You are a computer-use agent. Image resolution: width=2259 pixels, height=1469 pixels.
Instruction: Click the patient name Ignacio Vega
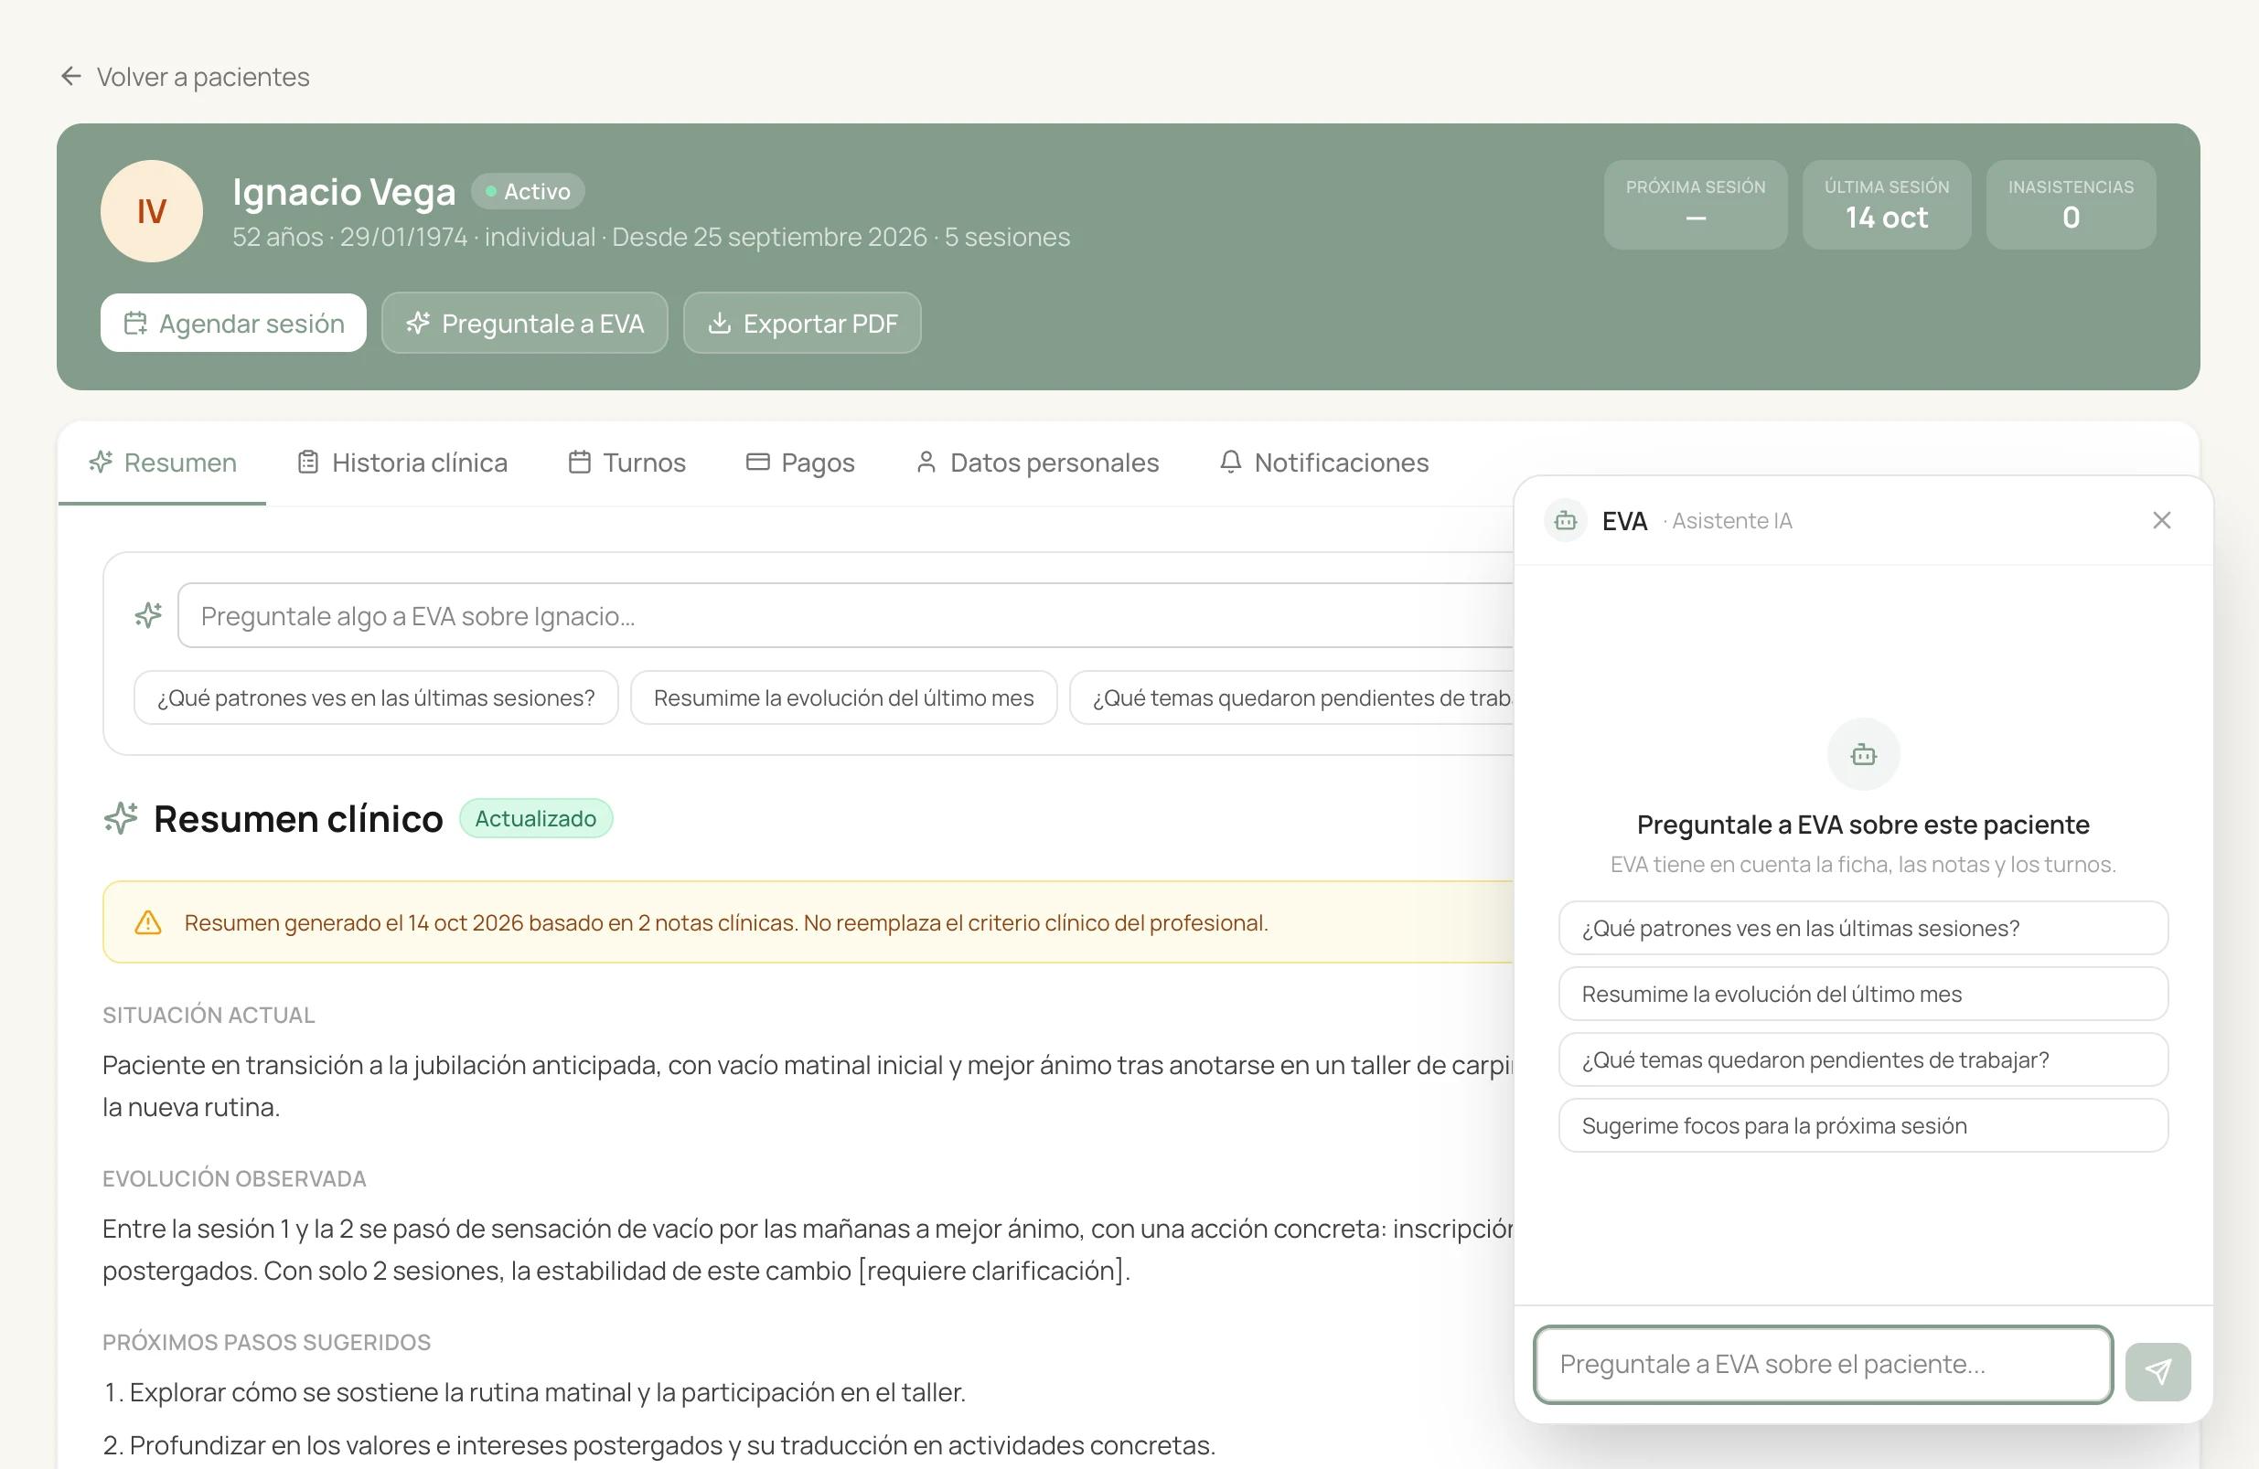point(344,192)
